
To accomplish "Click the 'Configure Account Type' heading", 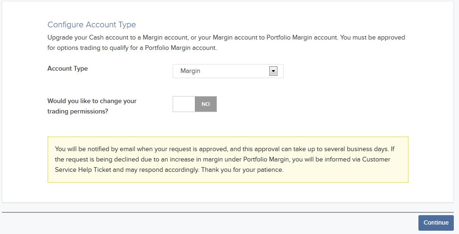I will pyautogui.click(x=92, y=25).
